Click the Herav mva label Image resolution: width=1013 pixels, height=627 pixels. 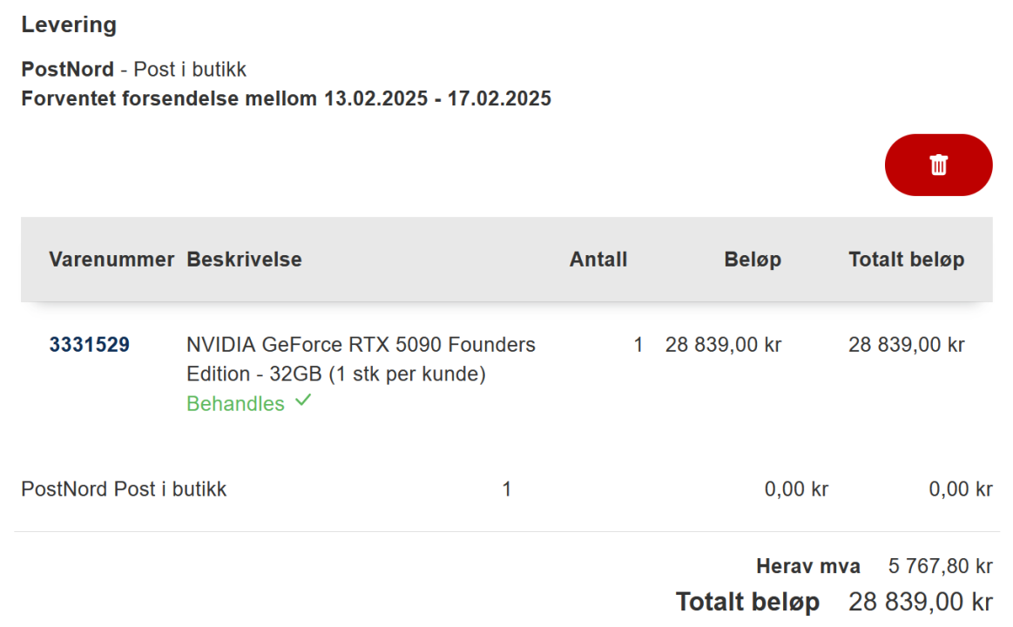(x=807, y=567)
